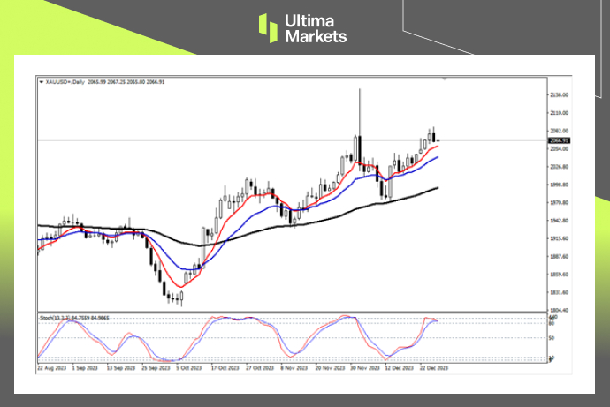Click the stochastic 50 level label

[x=553, y=337]
